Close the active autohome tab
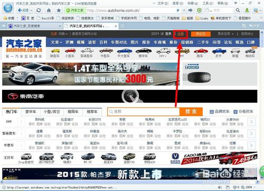This screenshot has width=264, height=191. [x=116, y=26]
